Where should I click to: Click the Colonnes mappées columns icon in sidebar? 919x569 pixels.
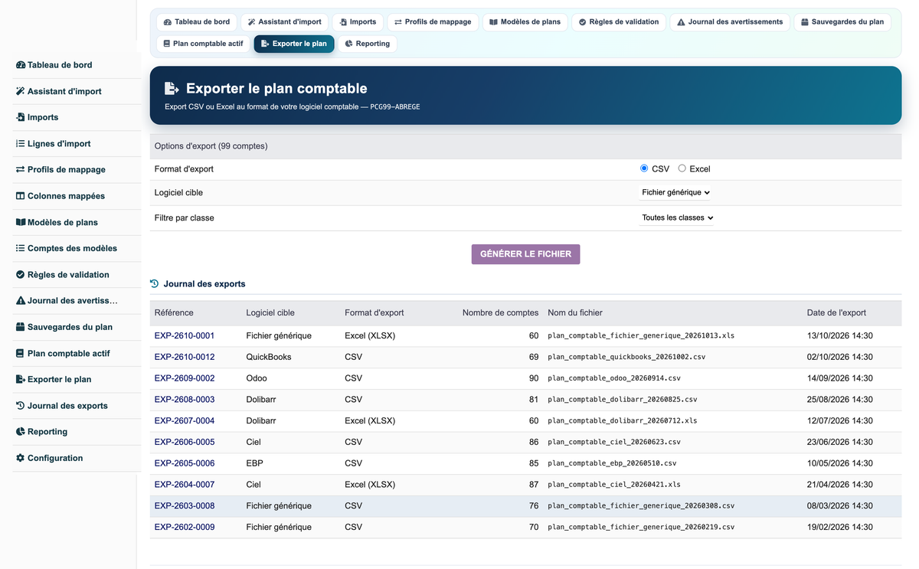21,196
